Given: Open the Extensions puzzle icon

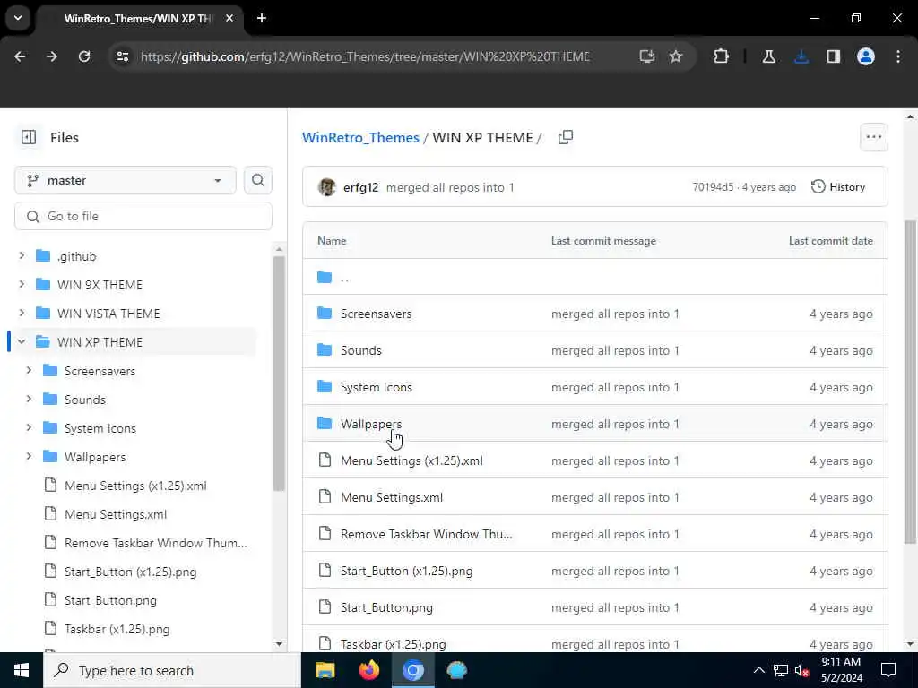Looking at the screenshot, I should (722, 56).
